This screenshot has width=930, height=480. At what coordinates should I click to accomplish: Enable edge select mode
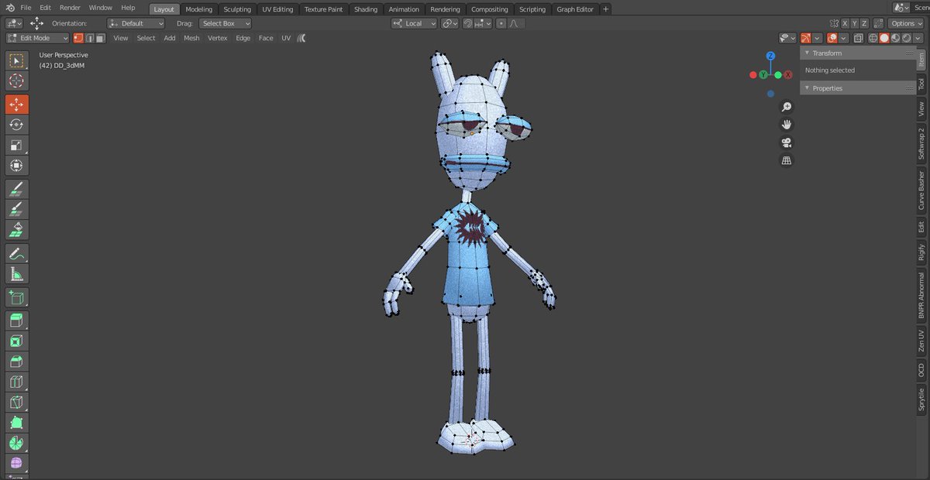tap(90, 38)
